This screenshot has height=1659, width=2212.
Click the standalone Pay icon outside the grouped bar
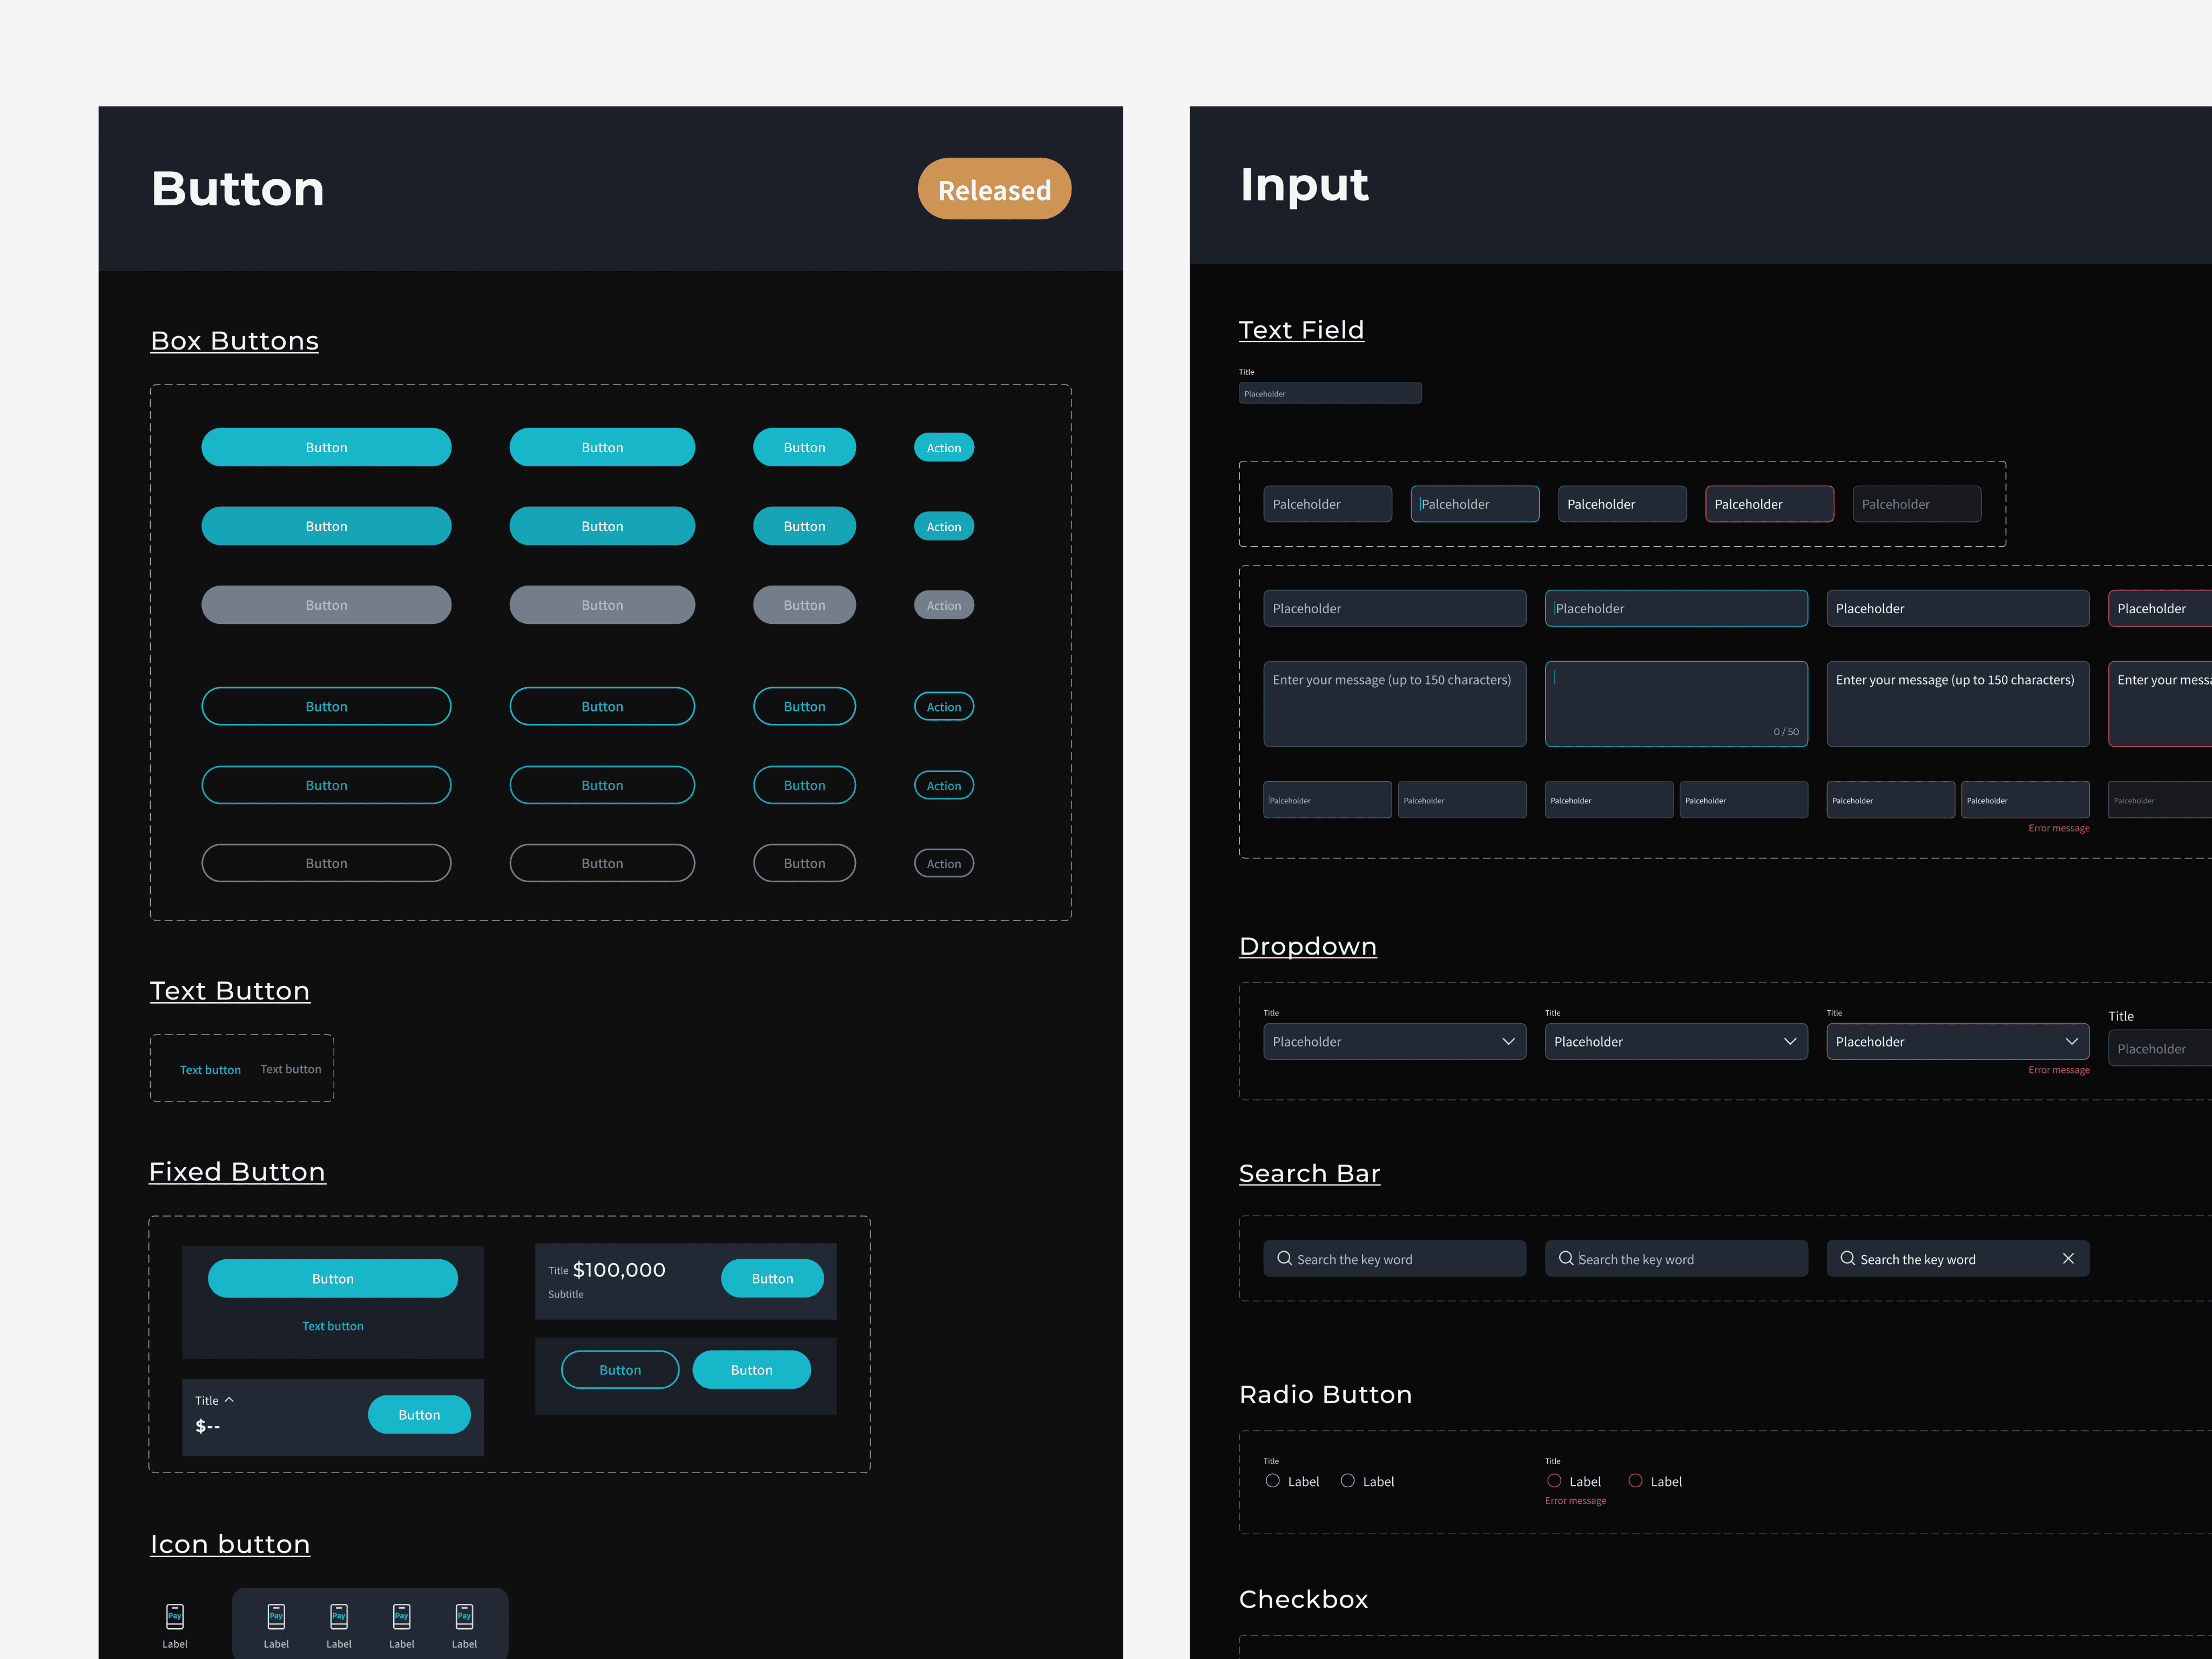click(175, 1615)
